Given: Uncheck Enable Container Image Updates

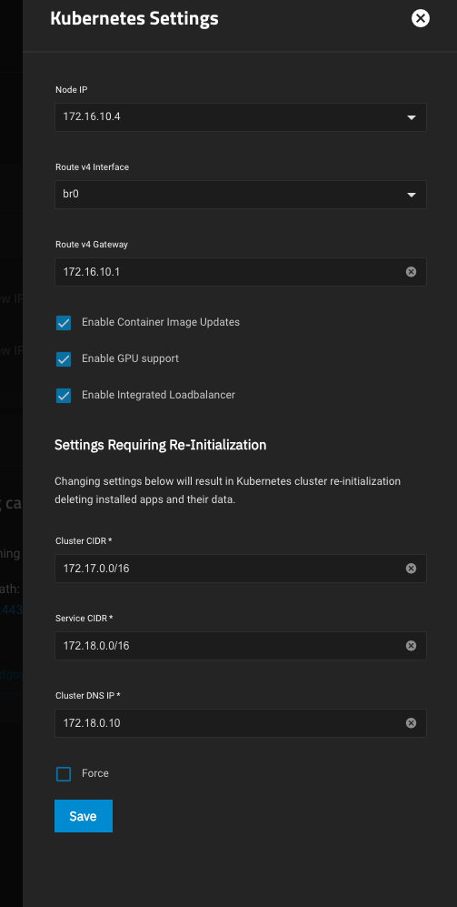Looking at the screenshot, I should 64,323.
